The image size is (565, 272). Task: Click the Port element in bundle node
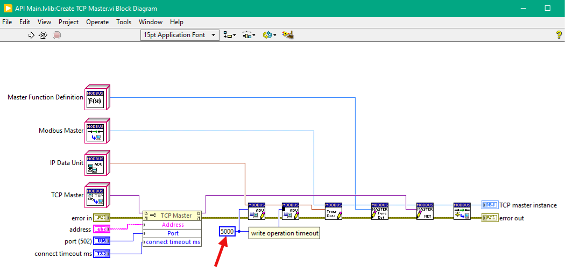pos(172,233)
